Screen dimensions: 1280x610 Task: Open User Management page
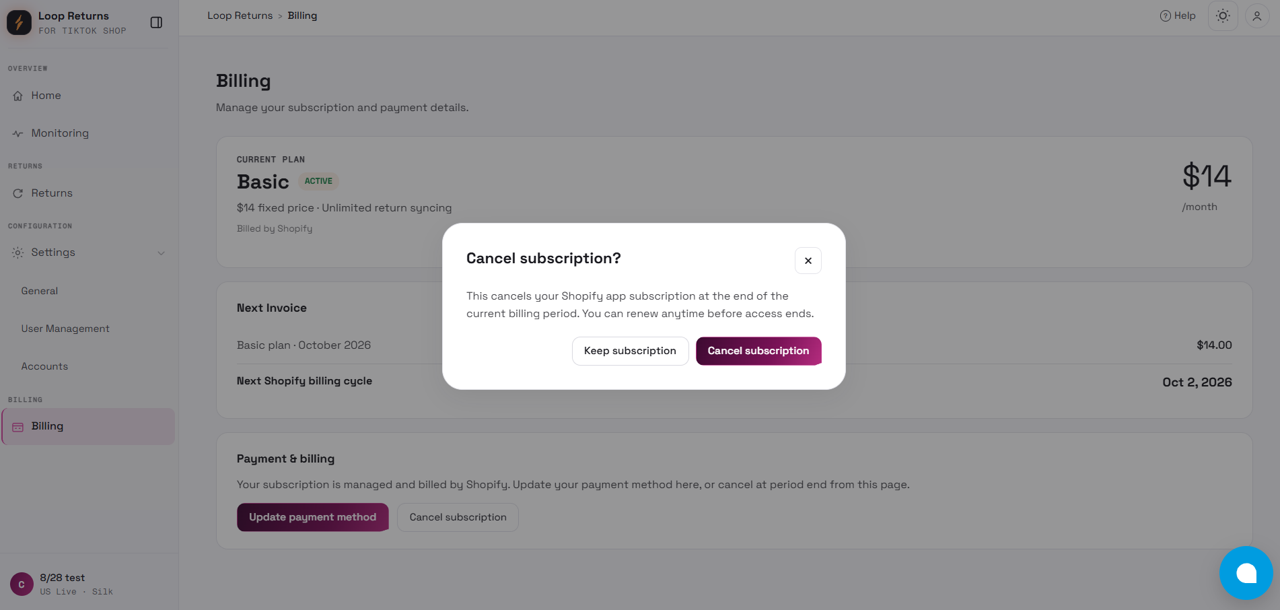65,329
